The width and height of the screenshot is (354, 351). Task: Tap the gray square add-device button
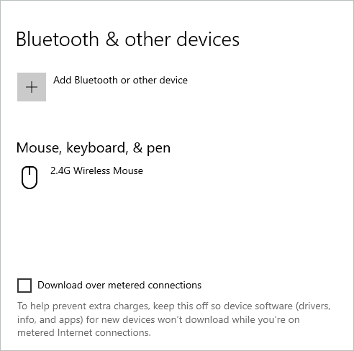[32, 87]
